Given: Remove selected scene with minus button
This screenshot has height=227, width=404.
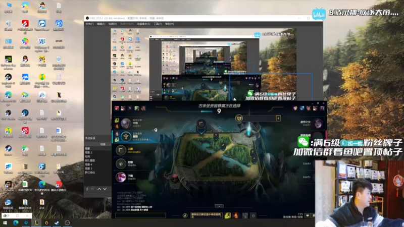Looking at the screenshot, I should 93,189.
